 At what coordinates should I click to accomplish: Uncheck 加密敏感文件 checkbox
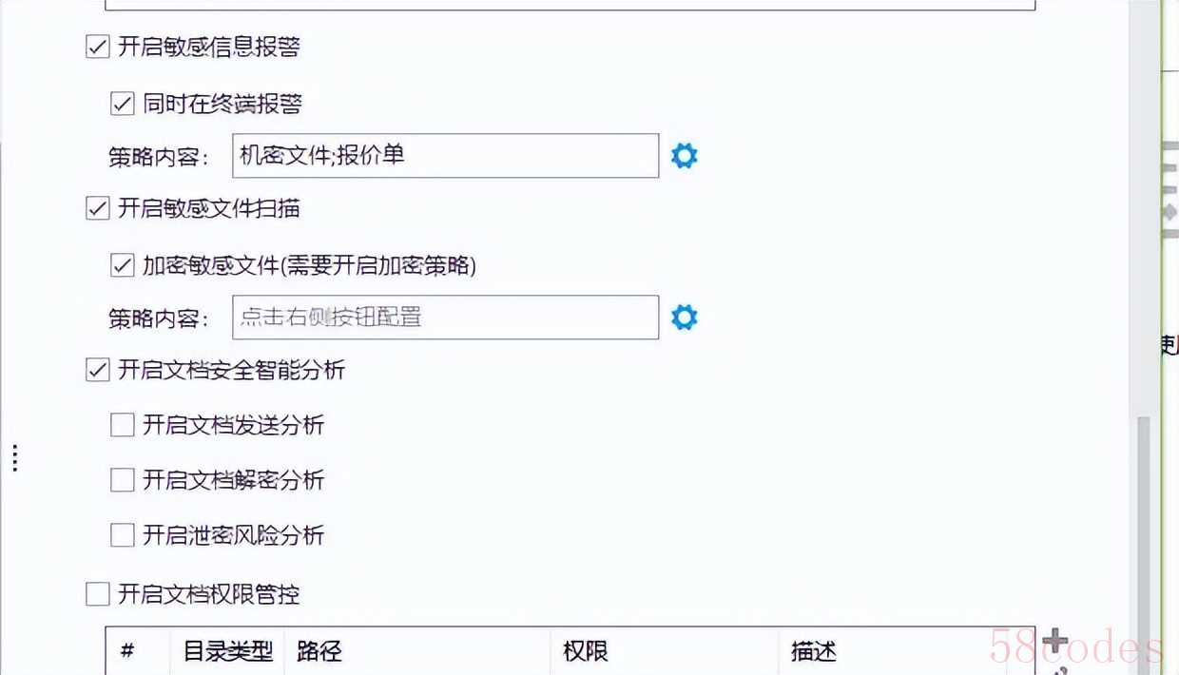click(x=123, y=265)
